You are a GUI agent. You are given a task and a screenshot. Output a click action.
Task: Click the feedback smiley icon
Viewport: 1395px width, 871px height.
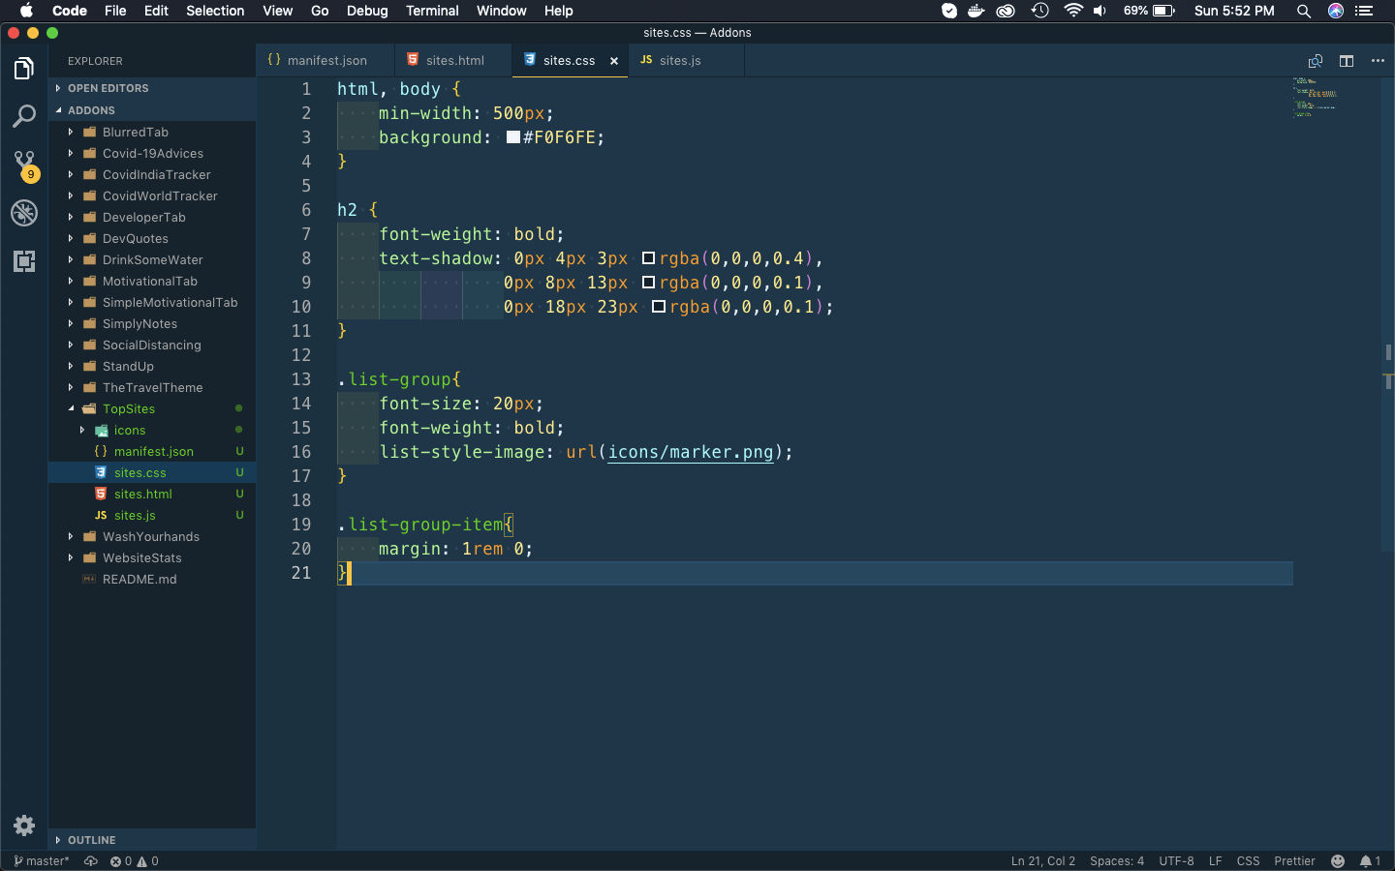[x=1338, y=861]
